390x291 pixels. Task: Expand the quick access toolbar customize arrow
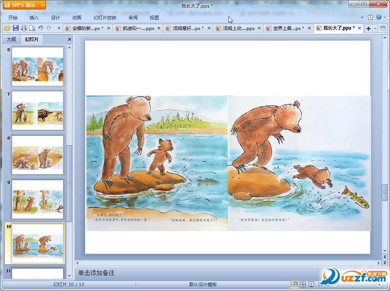59,28
